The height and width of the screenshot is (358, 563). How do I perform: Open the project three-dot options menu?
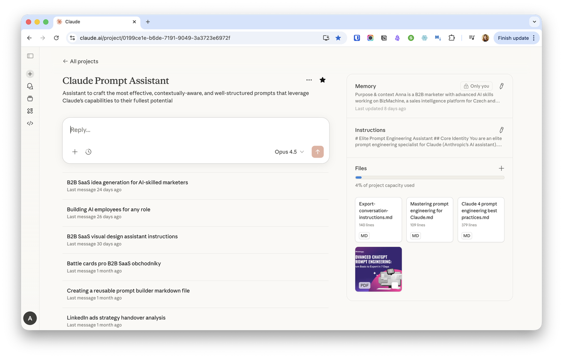[309, 80]
